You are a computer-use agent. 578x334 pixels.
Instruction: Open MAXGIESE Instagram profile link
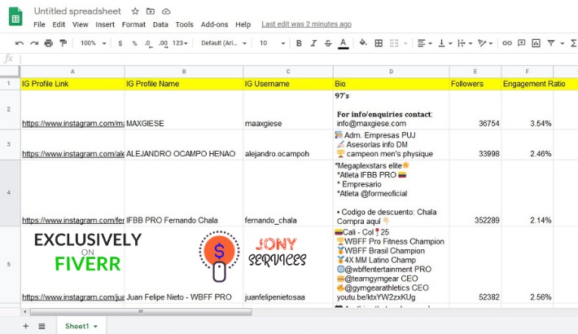73,124
